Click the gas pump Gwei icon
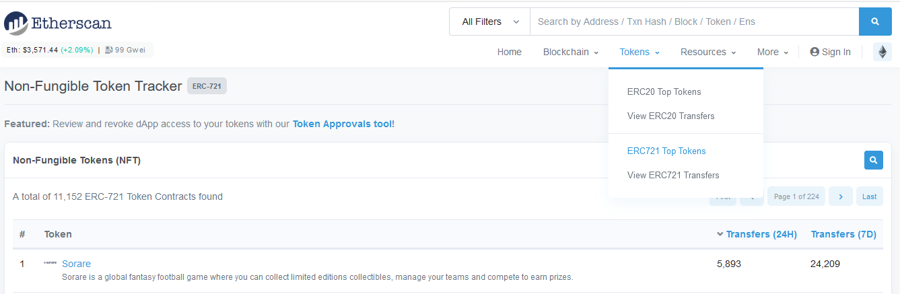900x294 pixels. [x=109, y=50]
